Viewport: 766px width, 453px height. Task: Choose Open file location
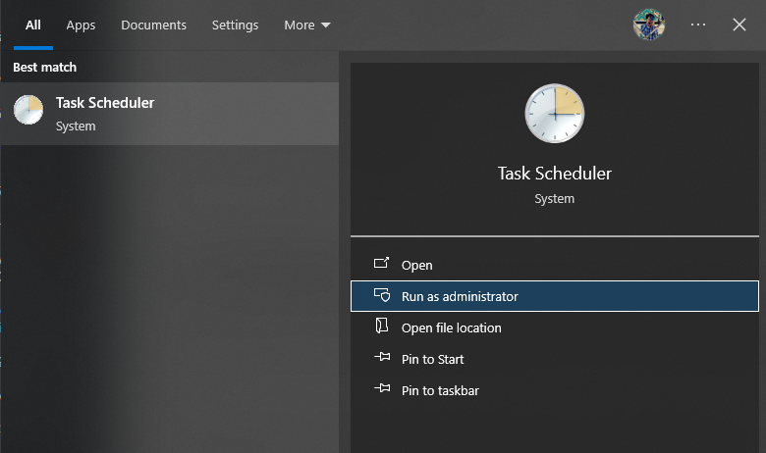[x=555, y=327]
